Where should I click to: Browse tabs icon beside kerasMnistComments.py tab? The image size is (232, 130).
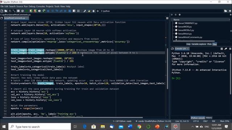(1, 18)
